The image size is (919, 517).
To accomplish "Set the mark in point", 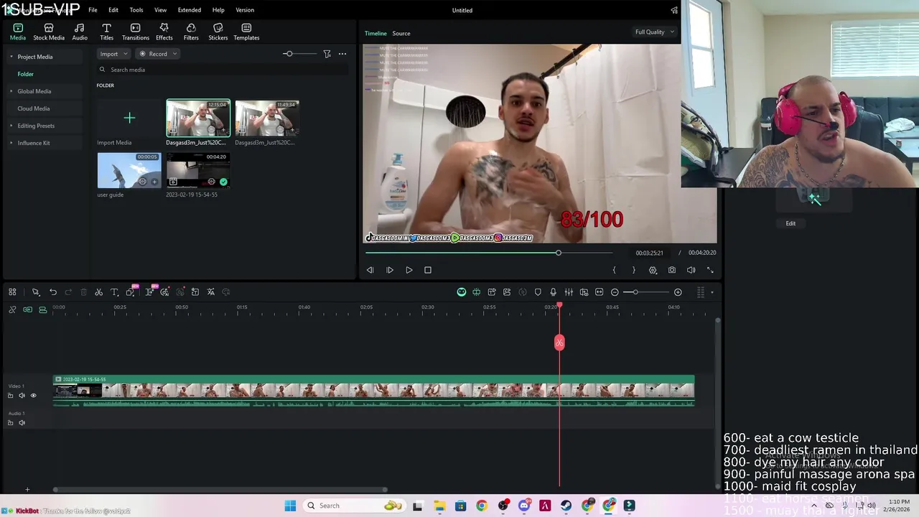I will click(x=614, y=270).
